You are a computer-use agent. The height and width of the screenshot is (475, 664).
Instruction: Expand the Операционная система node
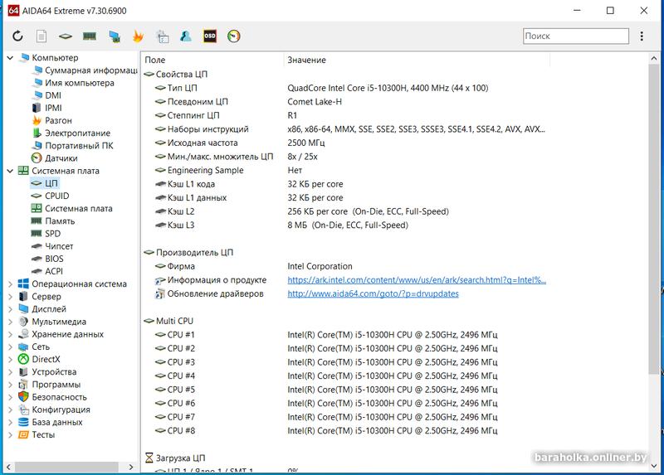pyautogui.click(x=11, y=284)
